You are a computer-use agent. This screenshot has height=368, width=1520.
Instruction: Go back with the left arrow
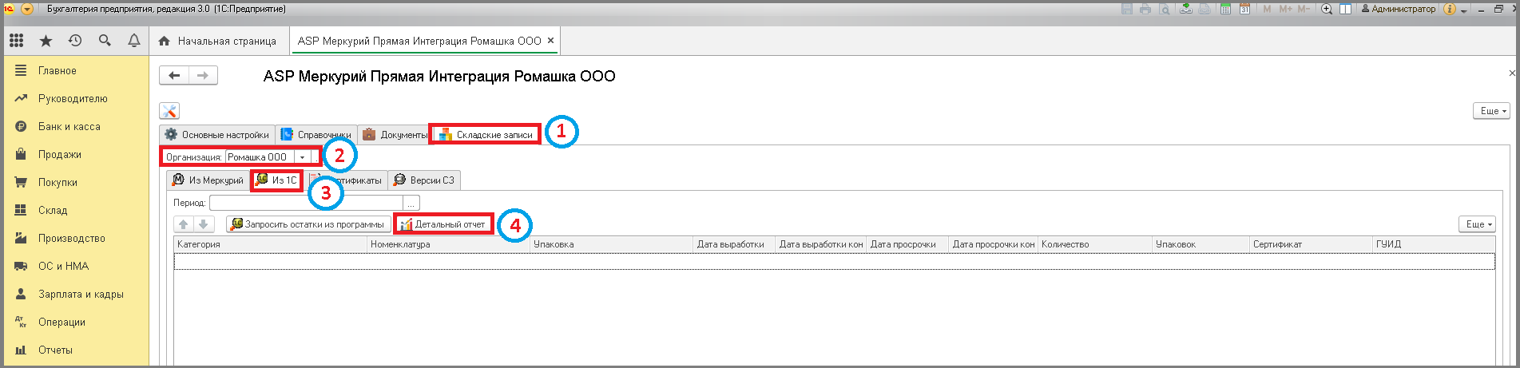pyautogui.click(x=174, y=76)
